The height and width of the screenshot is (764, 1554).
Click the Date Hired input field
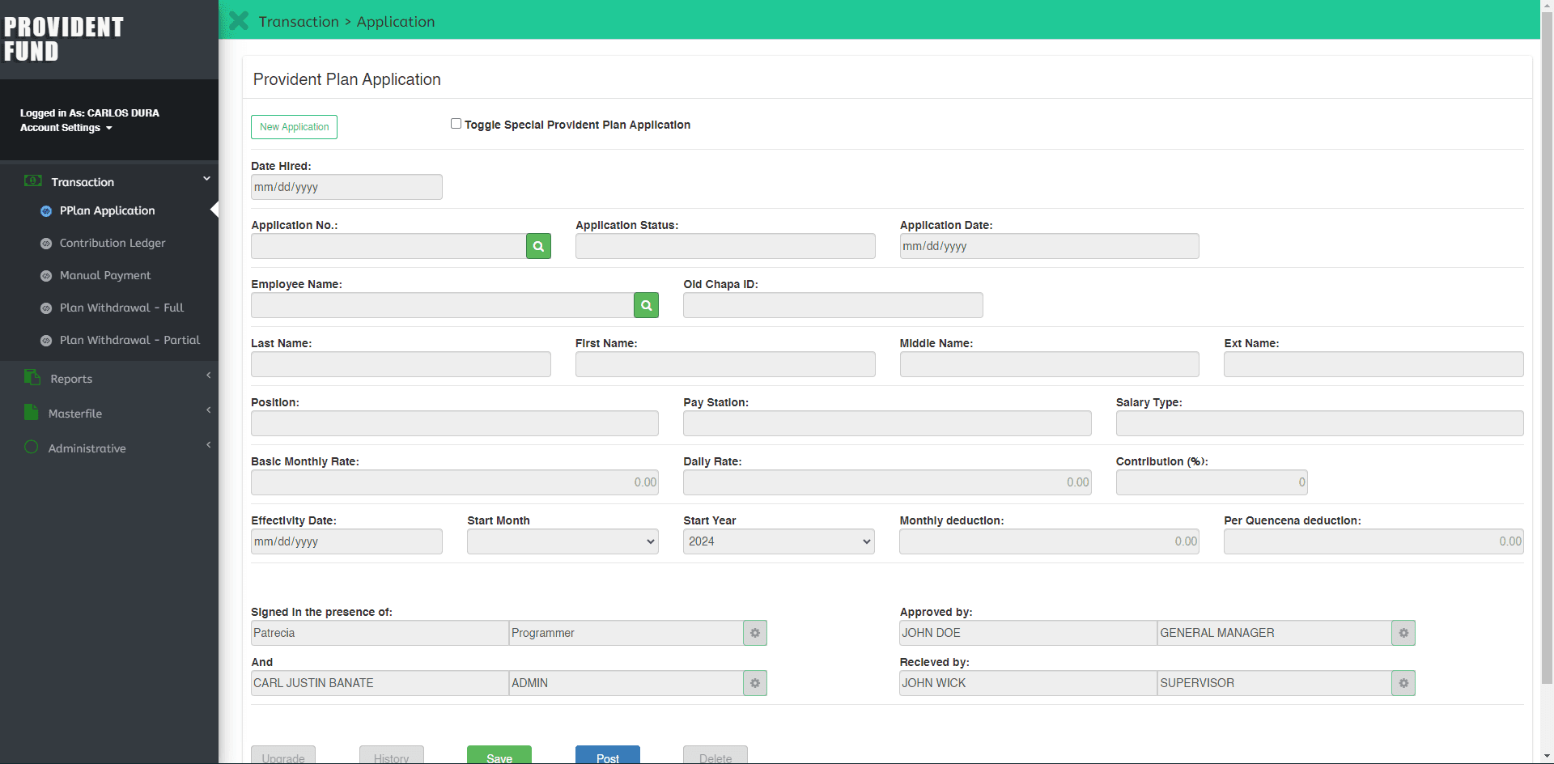coord(346,187)
